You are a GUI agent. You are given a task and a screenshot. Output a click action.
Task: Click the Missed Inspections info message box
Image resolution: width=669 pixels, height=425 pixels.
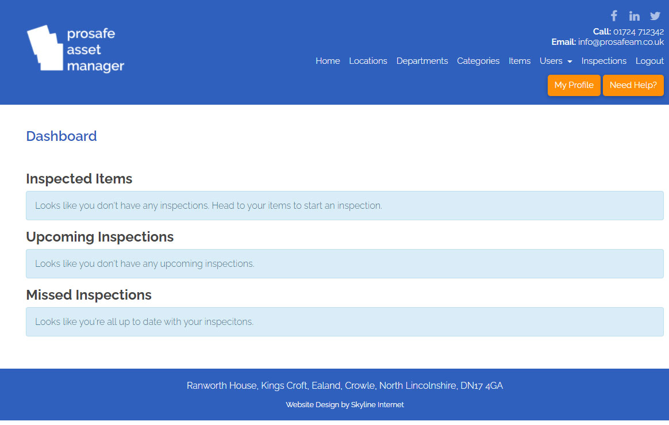[x=344, y=321]
